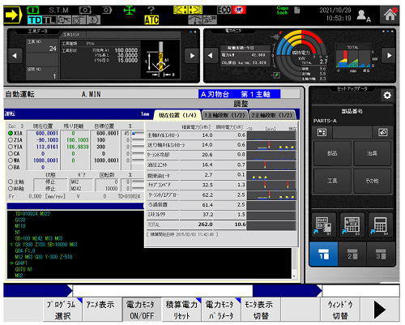Select the 主軸 spindle radio button
Image resolution: width=405 pixels, height=325 pixels.
click(x=11, y=182)
